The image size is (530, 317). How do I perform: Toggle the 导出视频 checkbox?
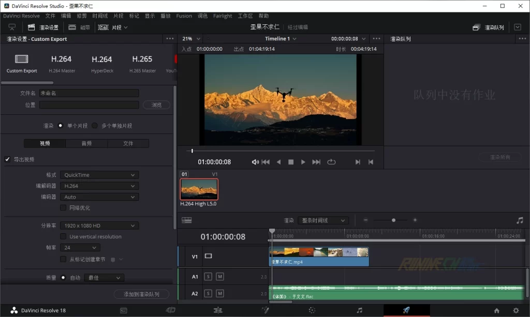pos(8,159)
